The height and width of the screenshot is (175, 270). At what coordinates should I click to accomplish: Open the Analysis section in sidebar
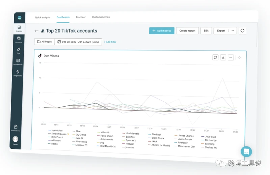click(19, 29)
